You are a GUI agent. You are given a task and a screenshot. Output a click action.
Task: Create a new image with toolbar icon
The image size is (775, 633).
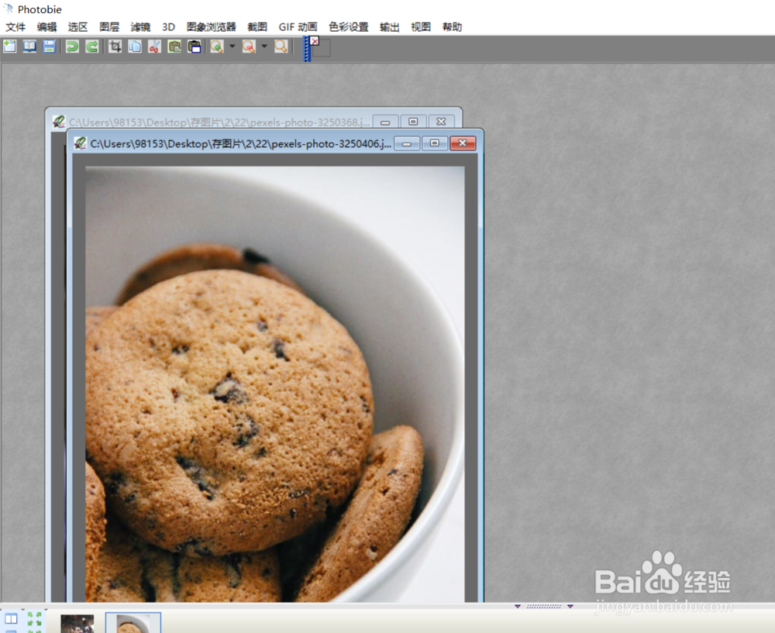click(x=10, y=46)
